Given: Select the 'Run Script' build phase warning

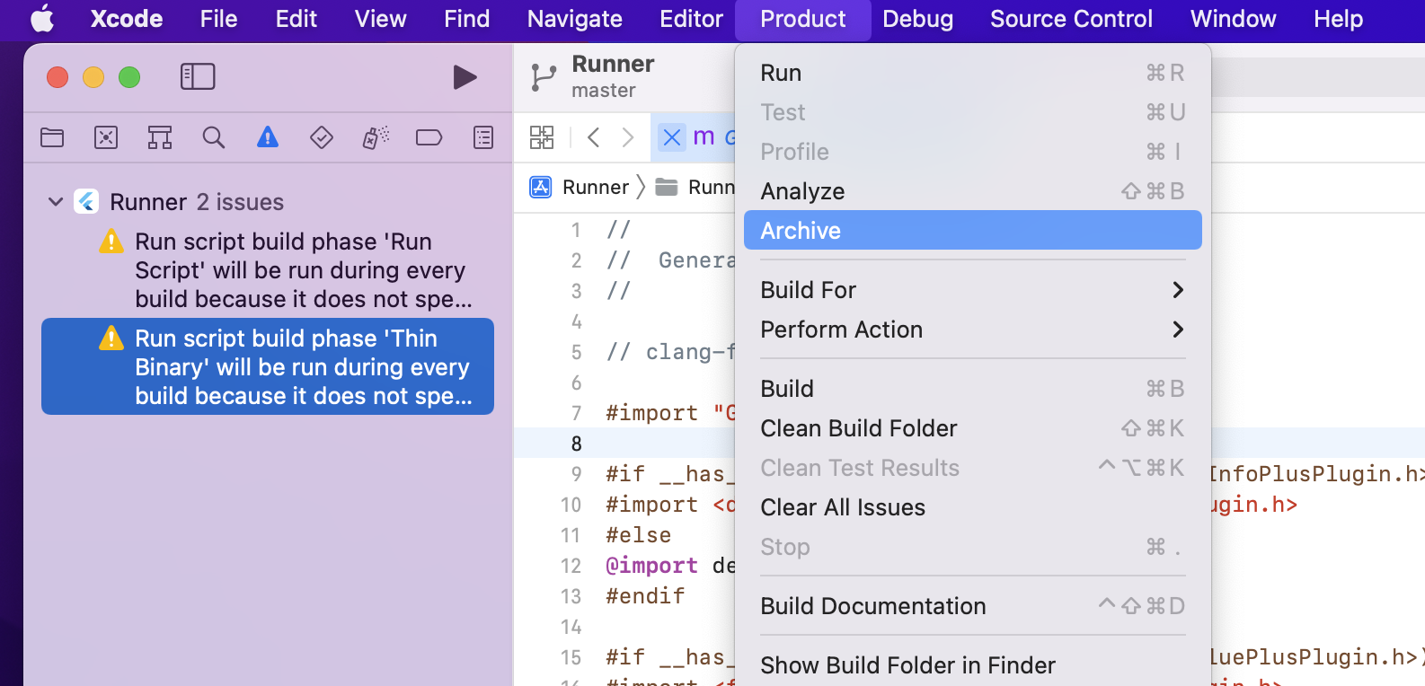Looking at the screenshot, I should (x=268, y=270).
